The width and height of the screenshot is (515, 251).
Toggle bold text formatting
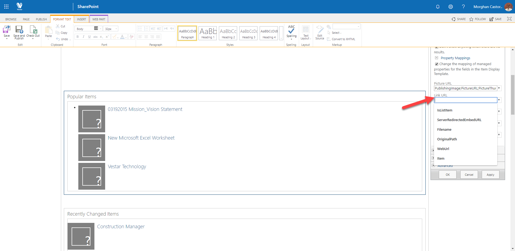coord(78,37)
